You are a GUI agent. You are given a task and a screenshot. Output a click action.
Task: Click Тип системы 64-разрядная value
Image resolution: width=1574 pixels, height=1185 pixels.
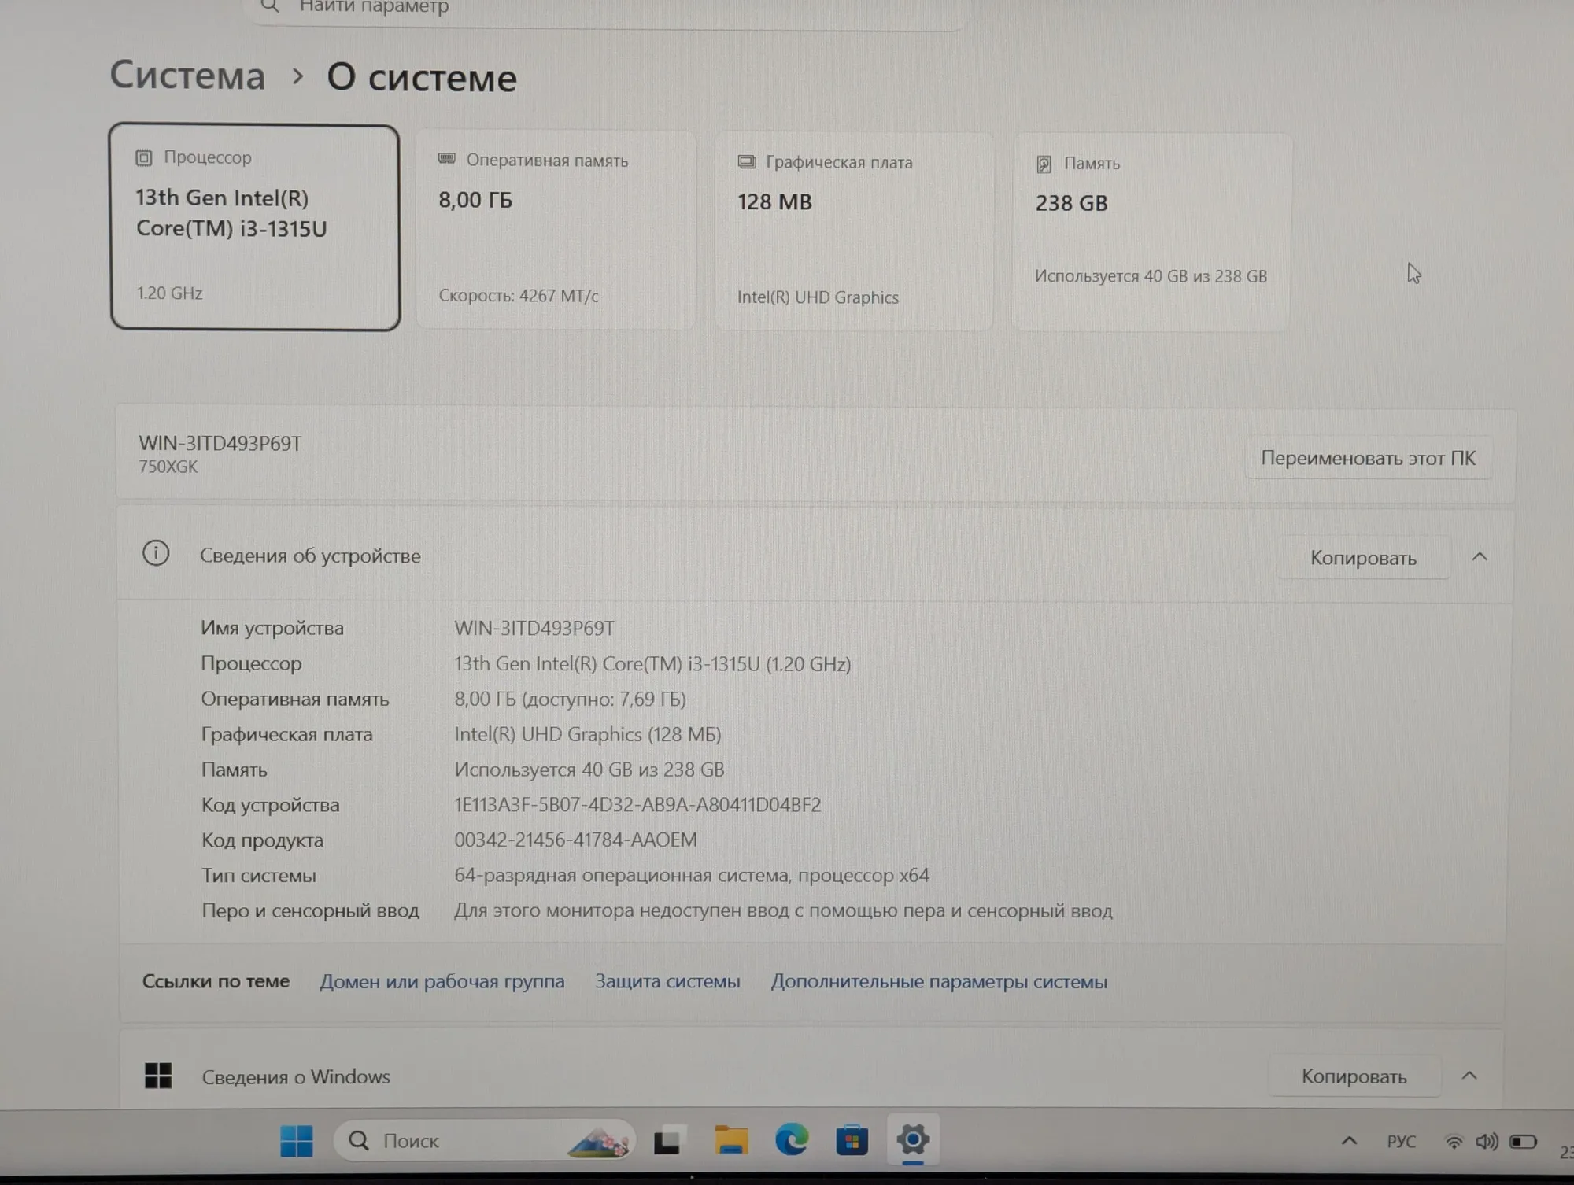click(x=691, y=875)
